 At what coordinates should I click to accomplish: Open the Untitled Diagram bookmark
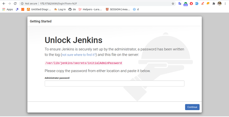point(39,9)
